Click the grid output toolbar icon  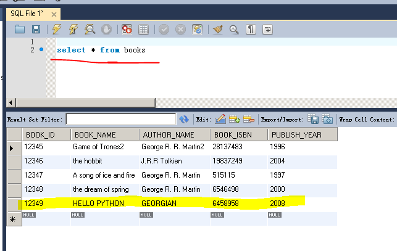(144, 30)
